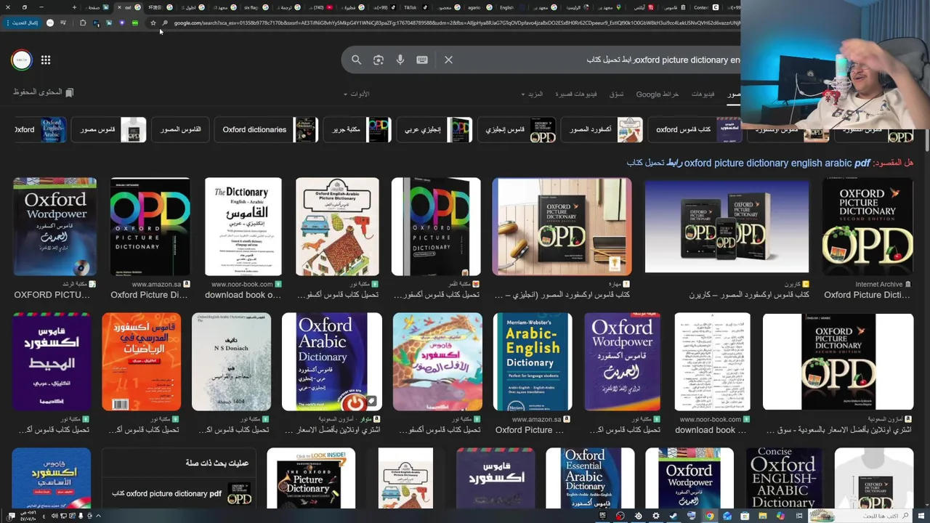Screen dimensions: 930x523
Task: Select the أكسفورد المصور filter chip
Action: (x=602, y=129)
